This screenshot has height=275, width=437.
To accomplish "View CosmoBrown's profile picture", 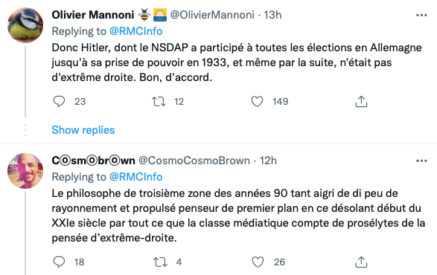I will click(25, 171).
